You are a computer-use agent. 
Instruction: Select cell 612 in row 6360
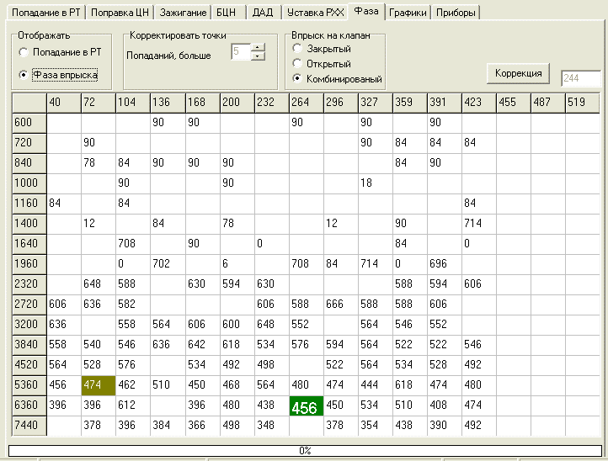(x=132, y=405)
